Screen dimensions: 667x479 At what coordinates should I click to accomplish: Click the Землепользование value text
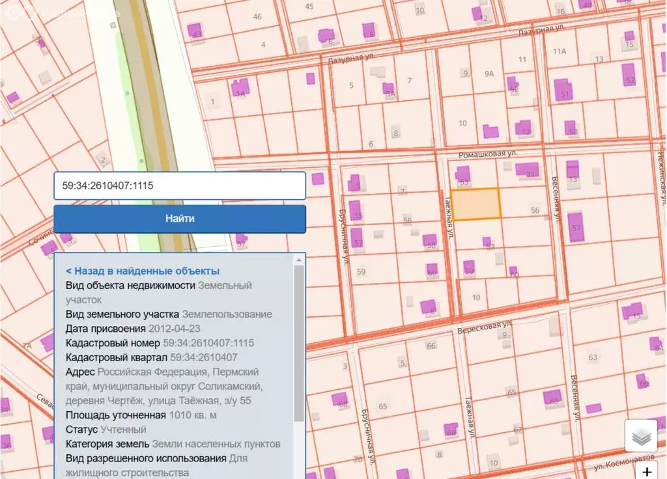[227, 314]
